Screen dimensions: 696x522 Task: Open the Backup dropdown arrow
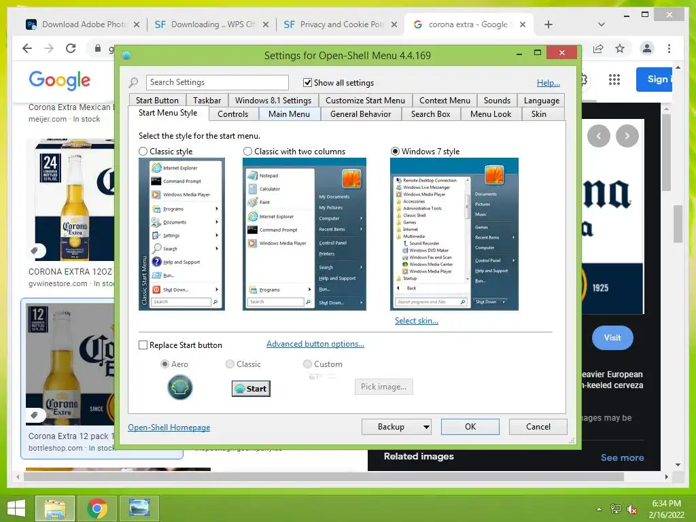pos(425,427)
